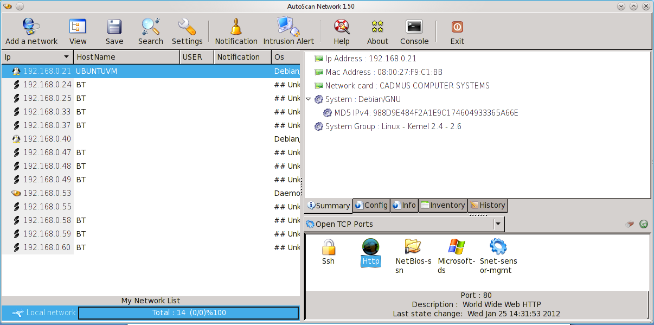Open the History tab
The height and width of the screenshot is (325, 654).
point(488,205)
